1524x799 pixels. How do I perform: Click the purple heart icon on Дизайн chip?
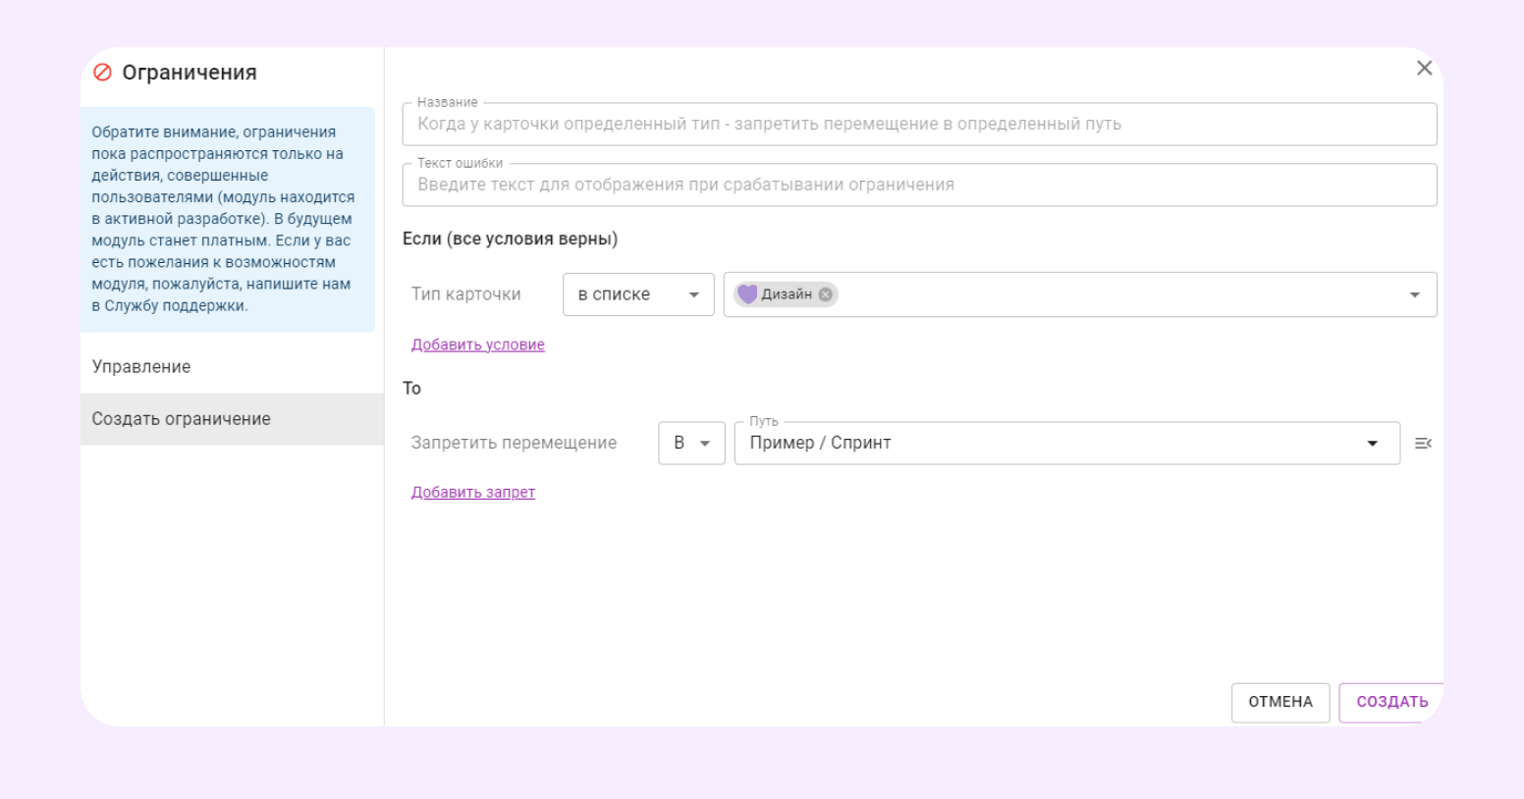[748, 294]
